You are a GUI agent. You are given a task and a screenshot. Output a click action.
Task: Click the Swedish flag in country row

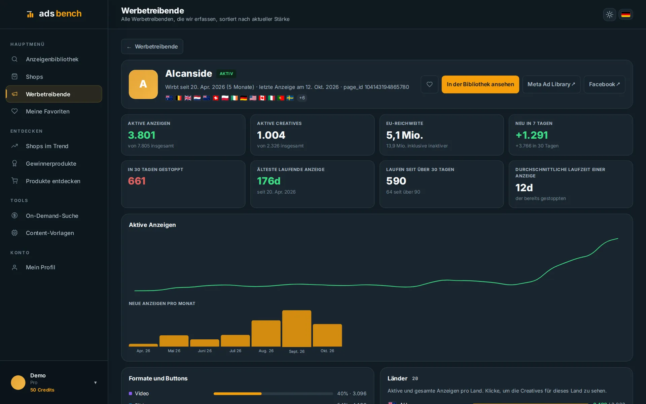coord(290,98)
